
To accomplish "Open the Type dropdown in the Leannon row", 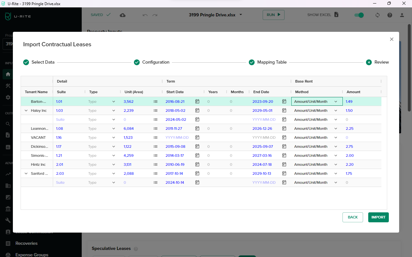I will coord(113,128).
